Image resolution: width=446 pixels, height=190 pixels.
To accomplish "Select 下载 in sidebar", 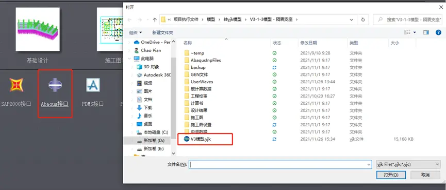I will click(x=144, y=108).
